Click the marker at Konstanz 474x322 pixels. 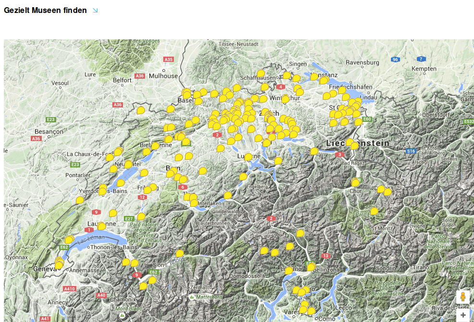tap(314, 76)
